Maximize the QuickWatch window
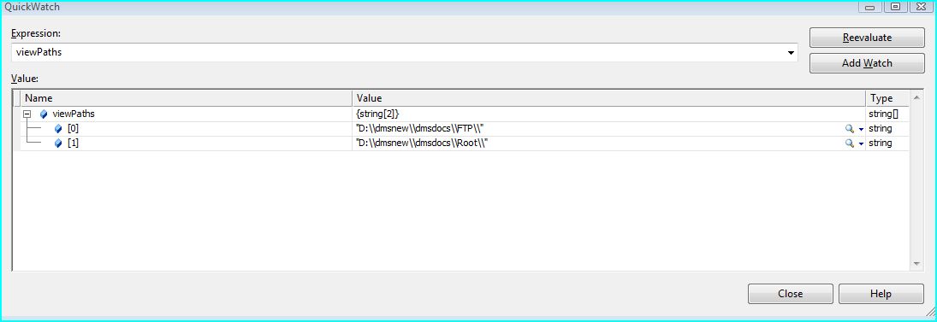 click(894, 7)
